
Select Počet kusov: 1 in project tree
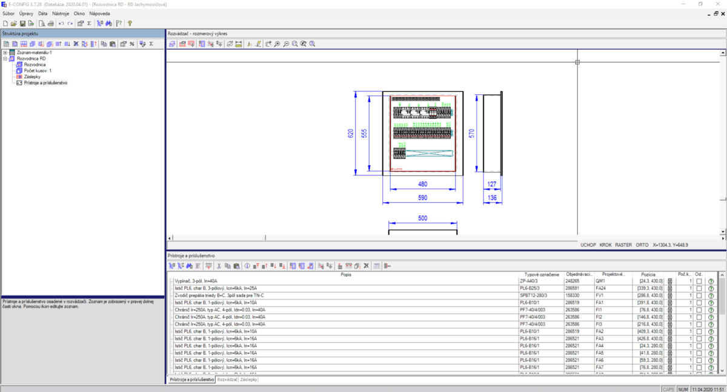coord(38,71)
